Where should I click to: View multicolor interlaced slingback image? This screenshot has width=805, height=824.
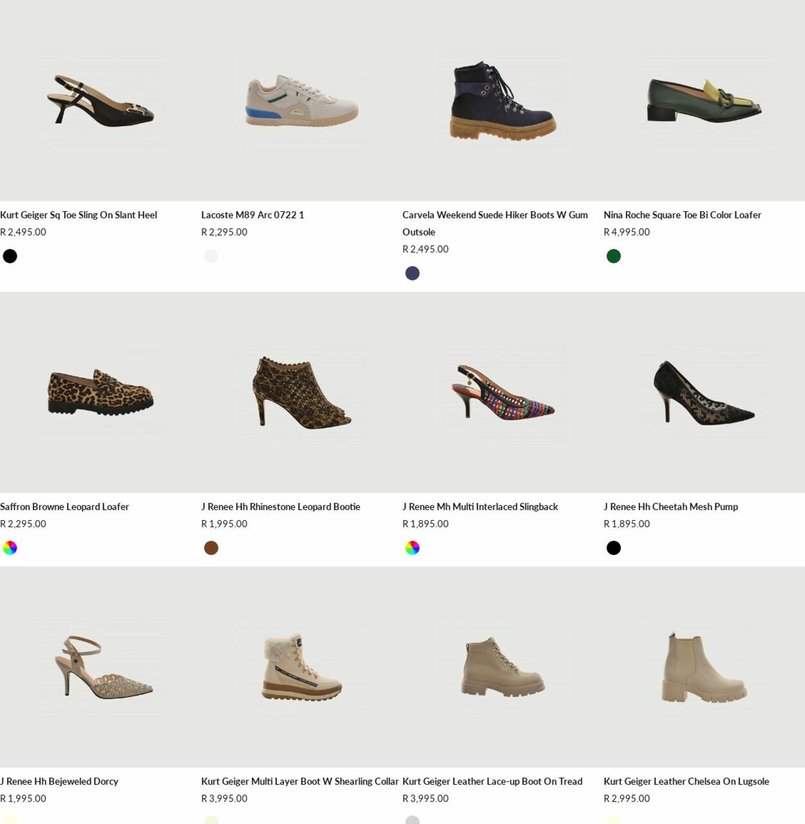(x=503, y=393)
